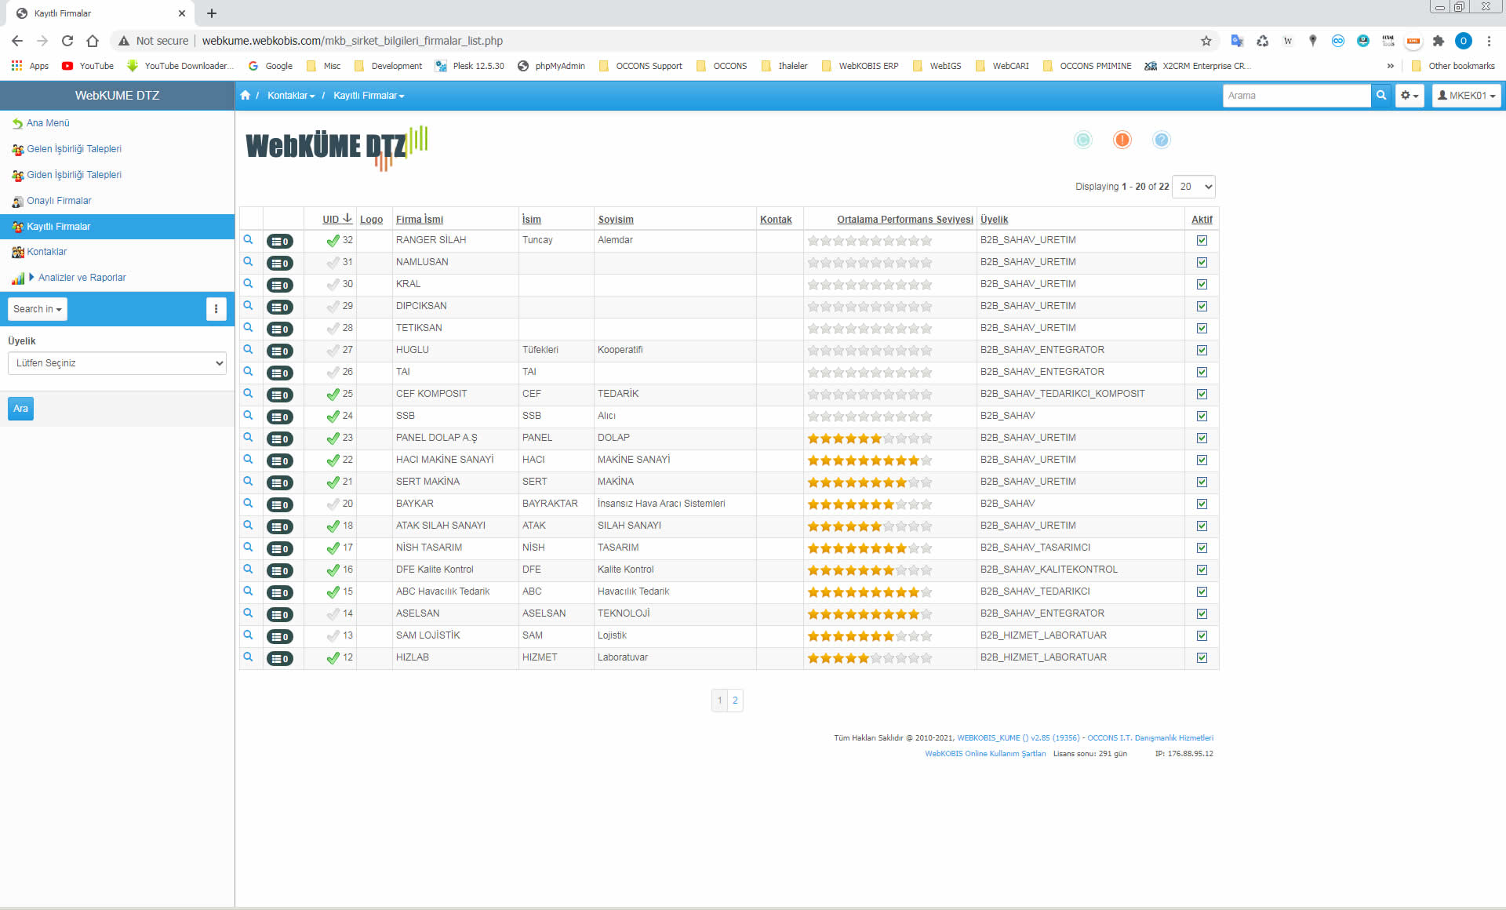The height and width of the screenshot is (910, 1506).
Task: Click the magnifier icon for RANGER SİLAH row
Action: click(248, 240)
